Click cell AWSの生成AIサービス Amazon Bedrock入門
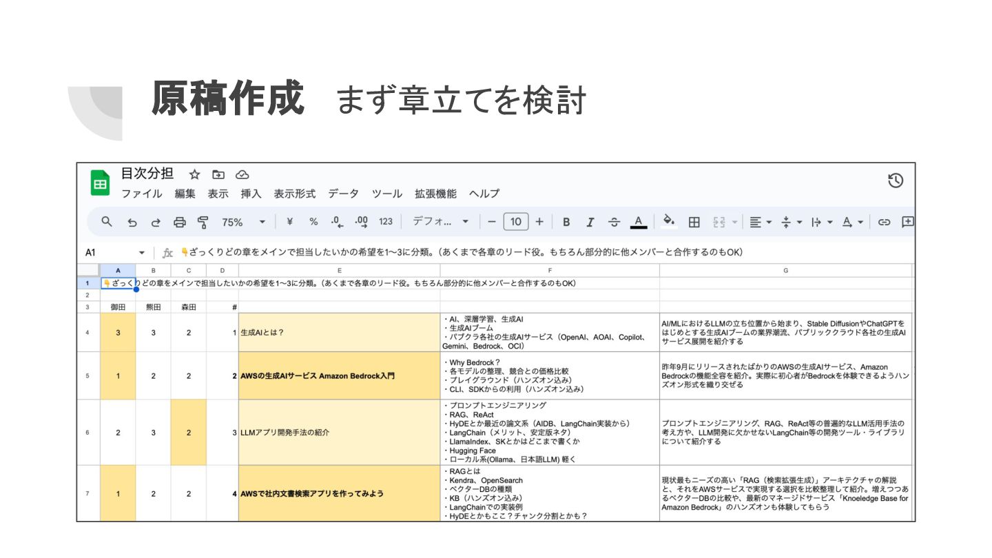Screen dimensions: 992x558 (x=340, y=376)
